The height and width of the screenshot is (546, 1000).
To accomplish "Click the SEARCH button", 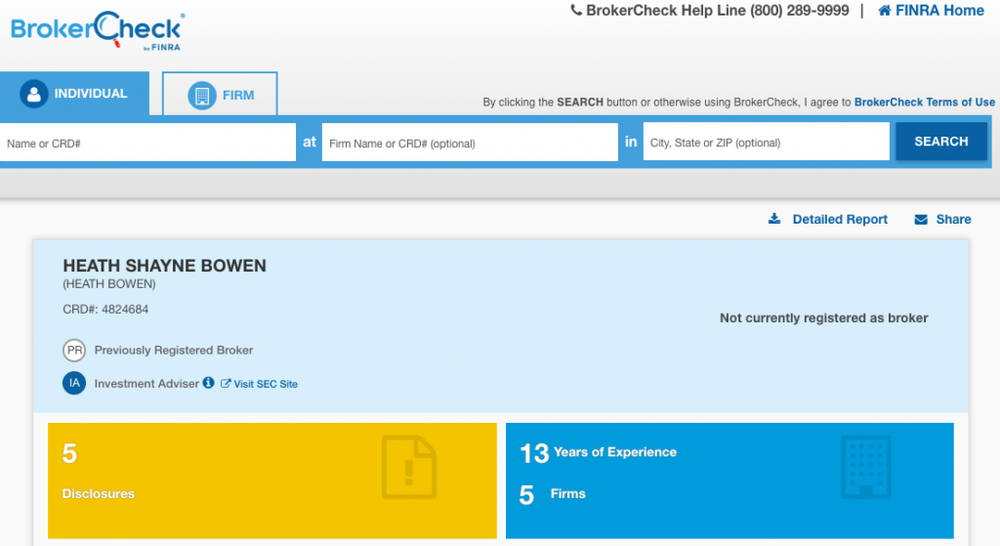I will 941,141.
